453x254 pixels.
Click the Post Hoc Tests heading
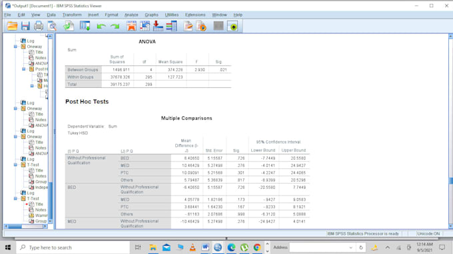87,102
